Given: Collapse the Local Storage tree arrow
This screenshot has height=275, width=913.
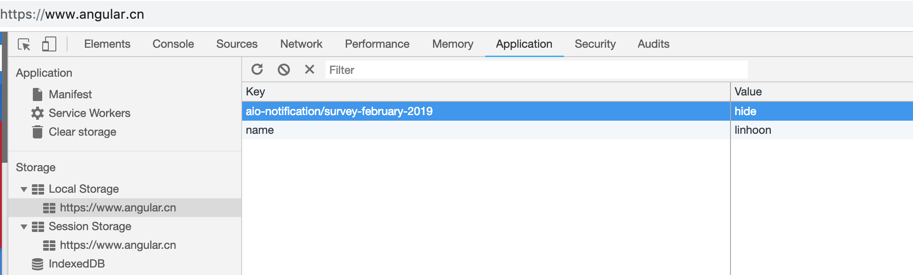Looking at the screenshot, I should pyautogui.click(x=23, y=189).
